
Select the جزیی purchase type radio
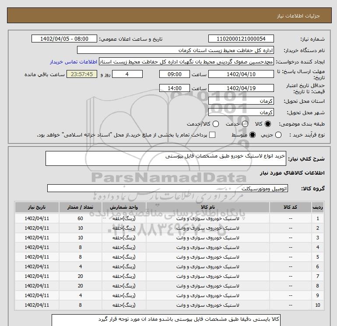click(x=278, y=135)
